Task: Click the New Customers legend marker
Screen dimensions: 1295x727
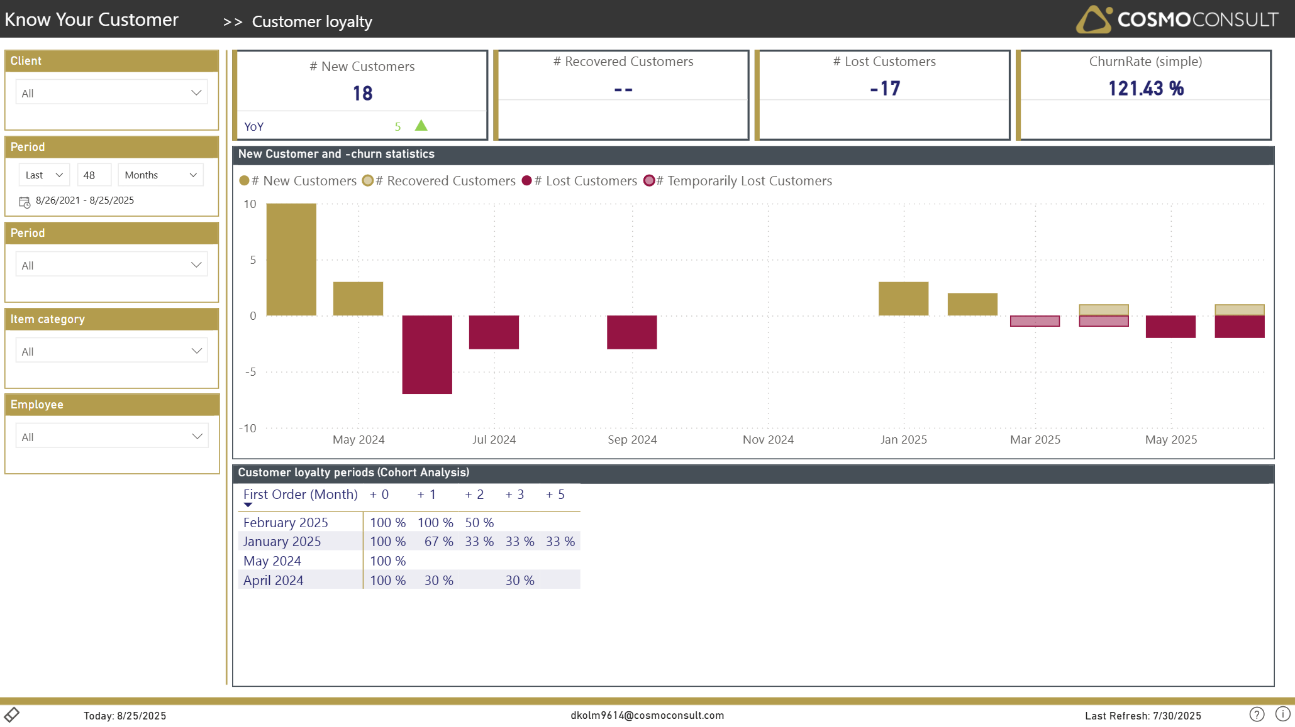Action: tap(245, 181)
